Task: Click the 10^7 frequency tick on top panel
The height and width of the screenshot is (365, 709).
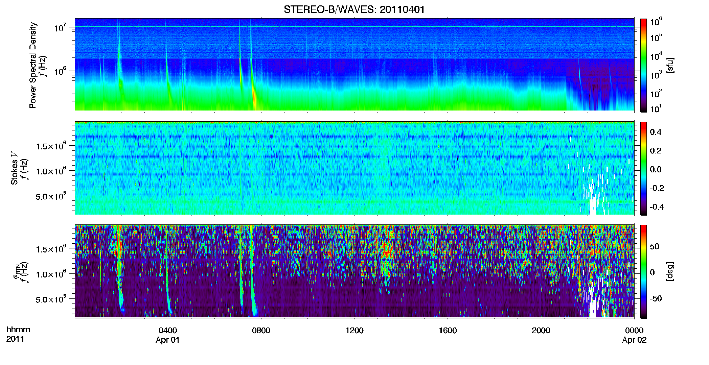Action: click(61, 27)
